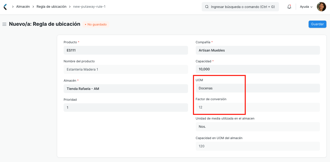This screenshot has width=330, height=162.
Task: Click the search magnifier icon
Action: (207, 7)
